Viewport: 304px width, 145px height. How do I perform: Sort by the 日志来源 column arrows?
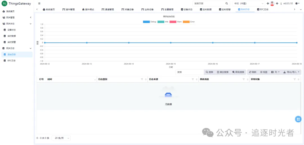[x=196, y=80]
